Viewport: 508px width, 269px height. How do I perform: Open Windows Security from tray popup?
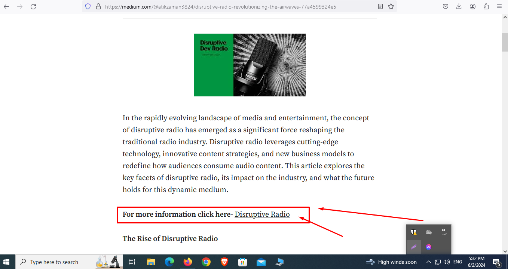tap(414, 232)
